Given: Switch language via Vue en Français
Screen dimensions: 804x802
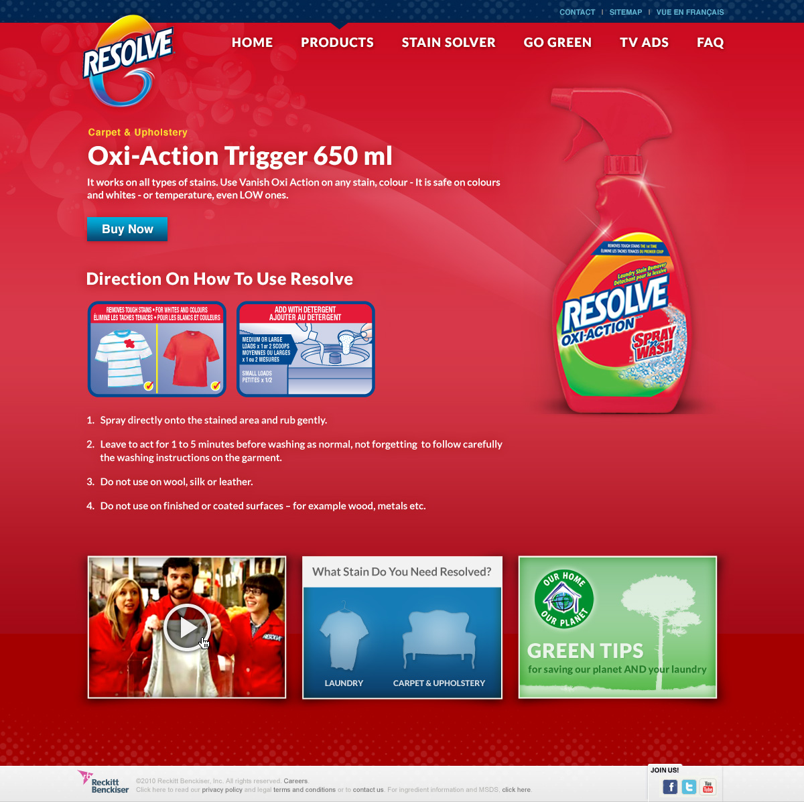Looking at the screenshot, I should pyautogui.click(x=690, y=12).
